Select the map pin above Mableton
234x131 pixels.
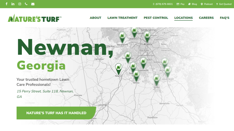pos(134,32)
